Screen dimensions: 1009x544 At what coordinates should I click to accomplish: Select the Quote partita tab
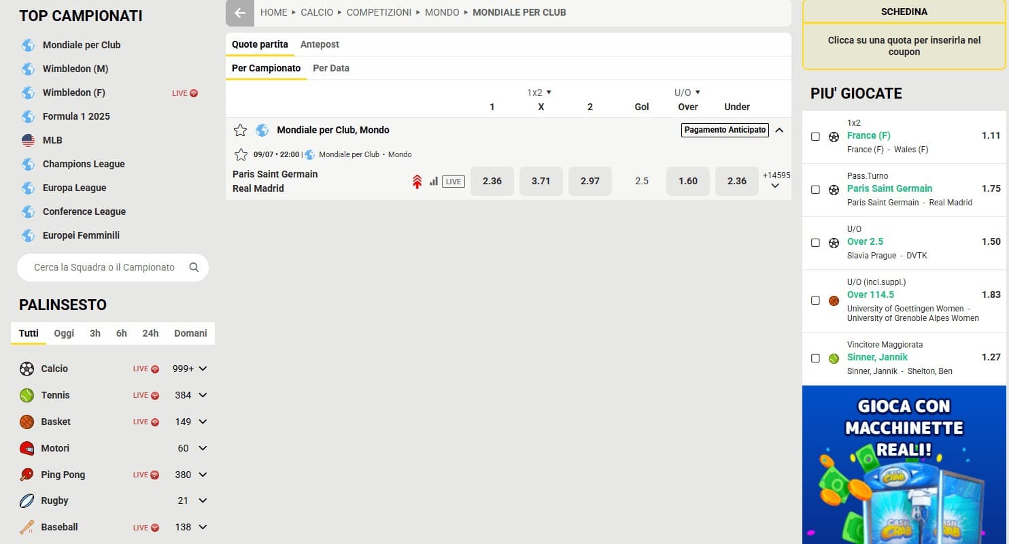(x=260, y=44)
